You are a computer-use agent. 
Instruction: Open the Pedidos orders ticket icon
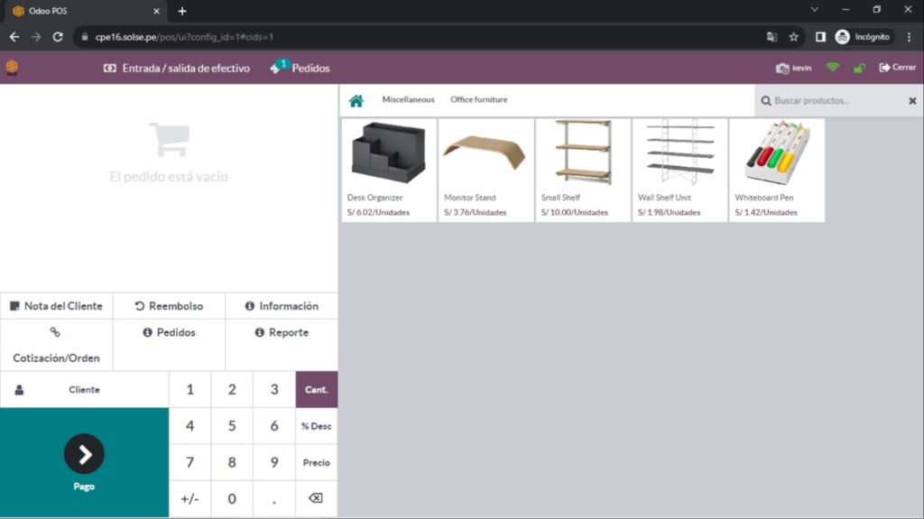click(276, 68)
